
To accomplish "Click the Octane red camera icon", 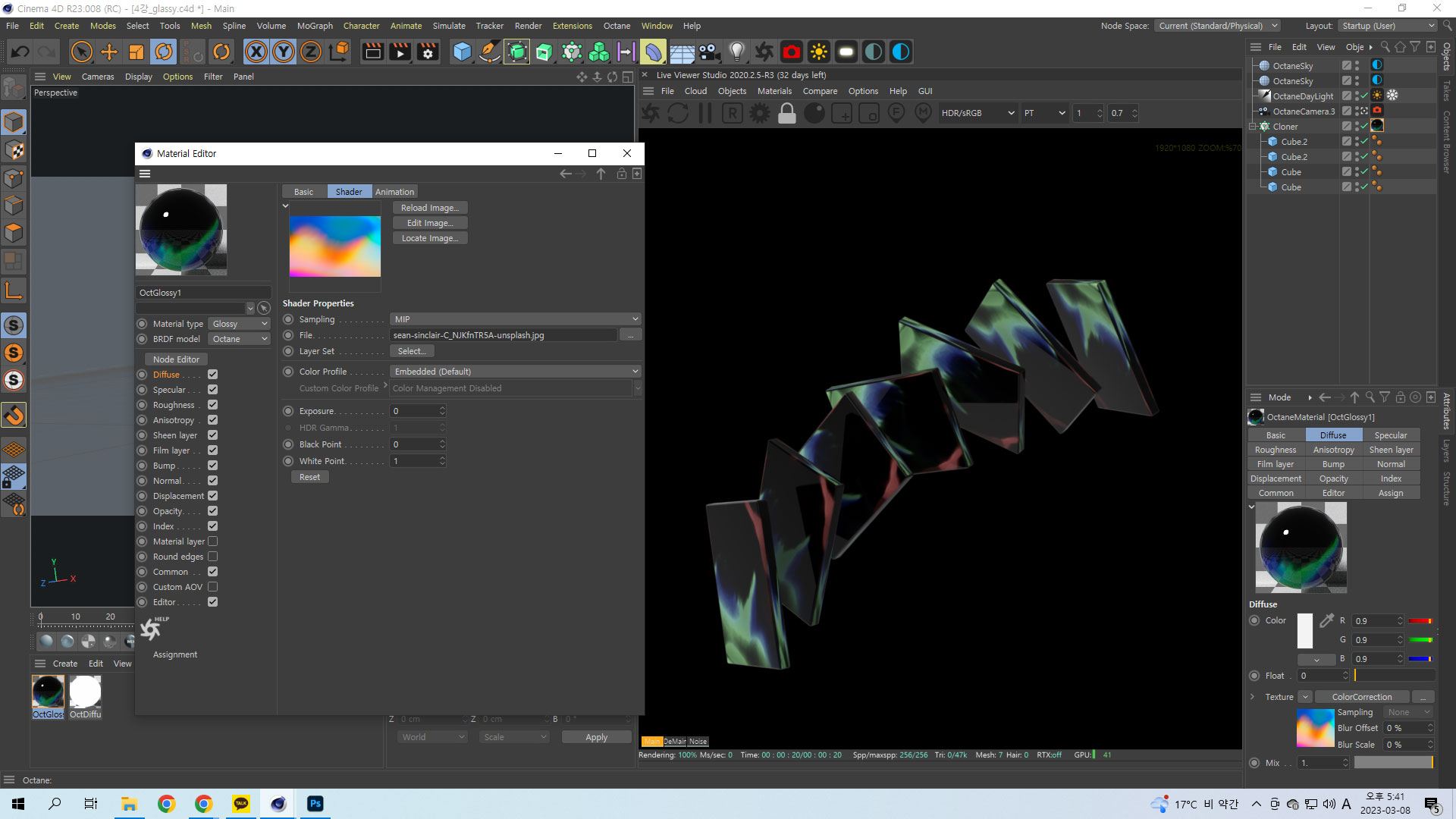I will [x=792, y=52].
